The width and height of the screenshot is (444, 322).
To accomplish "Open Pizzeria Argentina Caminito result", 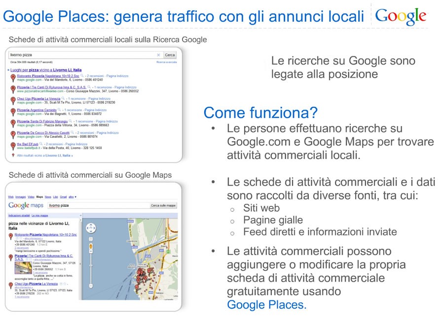I will [x=37, y=110].
